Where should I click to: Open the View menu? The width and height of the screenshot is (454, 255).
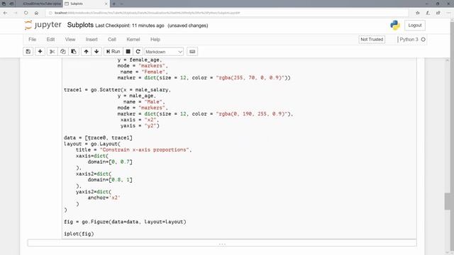[70, 40]
